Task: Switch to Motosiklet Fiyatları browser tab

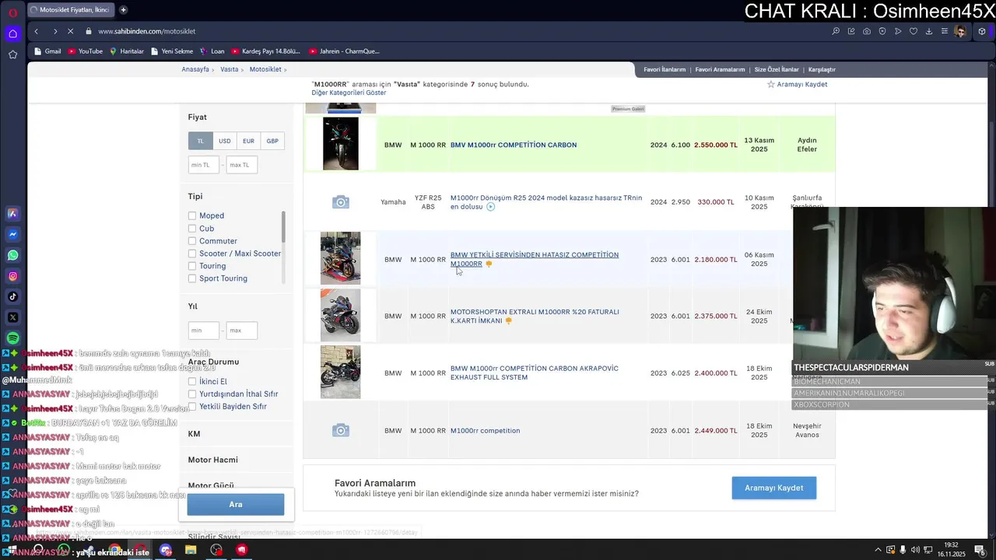Action: 70,10
